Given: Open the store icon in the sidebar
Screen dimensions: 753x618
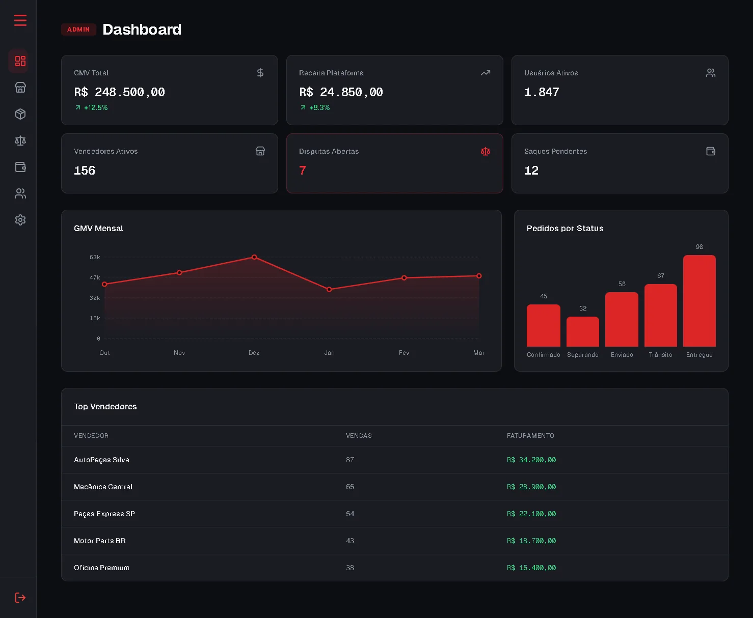Looking at the screenshot, I should (20, 88).
